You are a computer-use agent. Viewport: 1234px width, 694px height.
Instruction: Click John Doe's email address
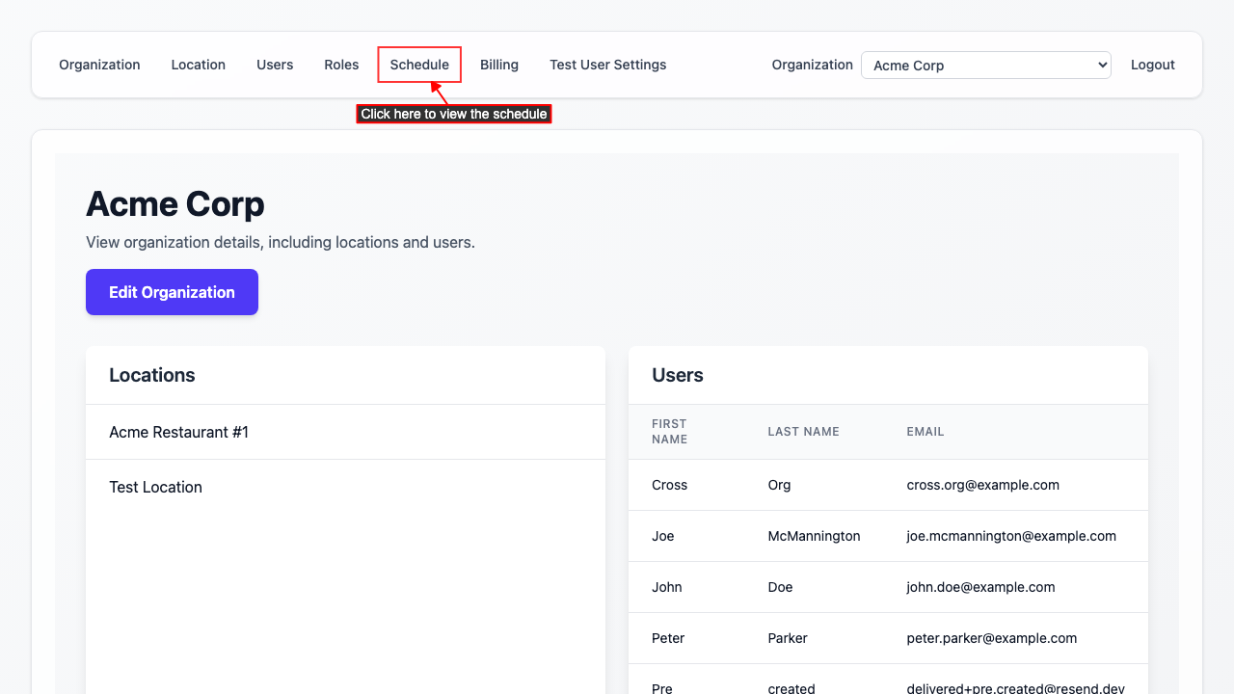click(x=980, y=586)
